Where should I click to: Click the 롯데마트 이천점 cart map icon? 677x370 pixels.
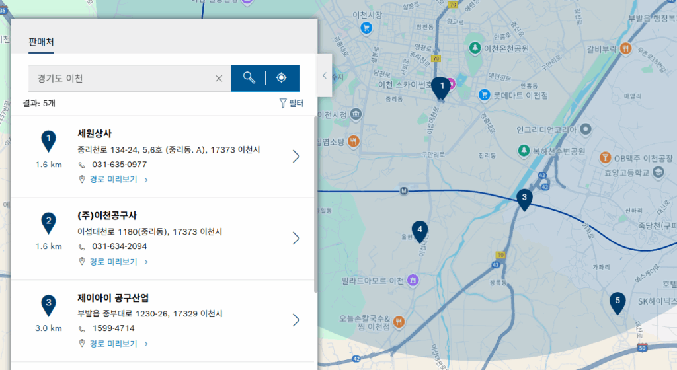pos(485,95)
